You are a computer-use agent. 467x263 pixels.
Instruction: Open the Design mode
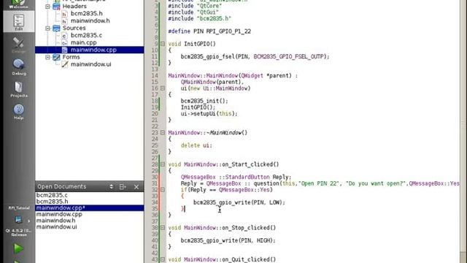[19, 45]
